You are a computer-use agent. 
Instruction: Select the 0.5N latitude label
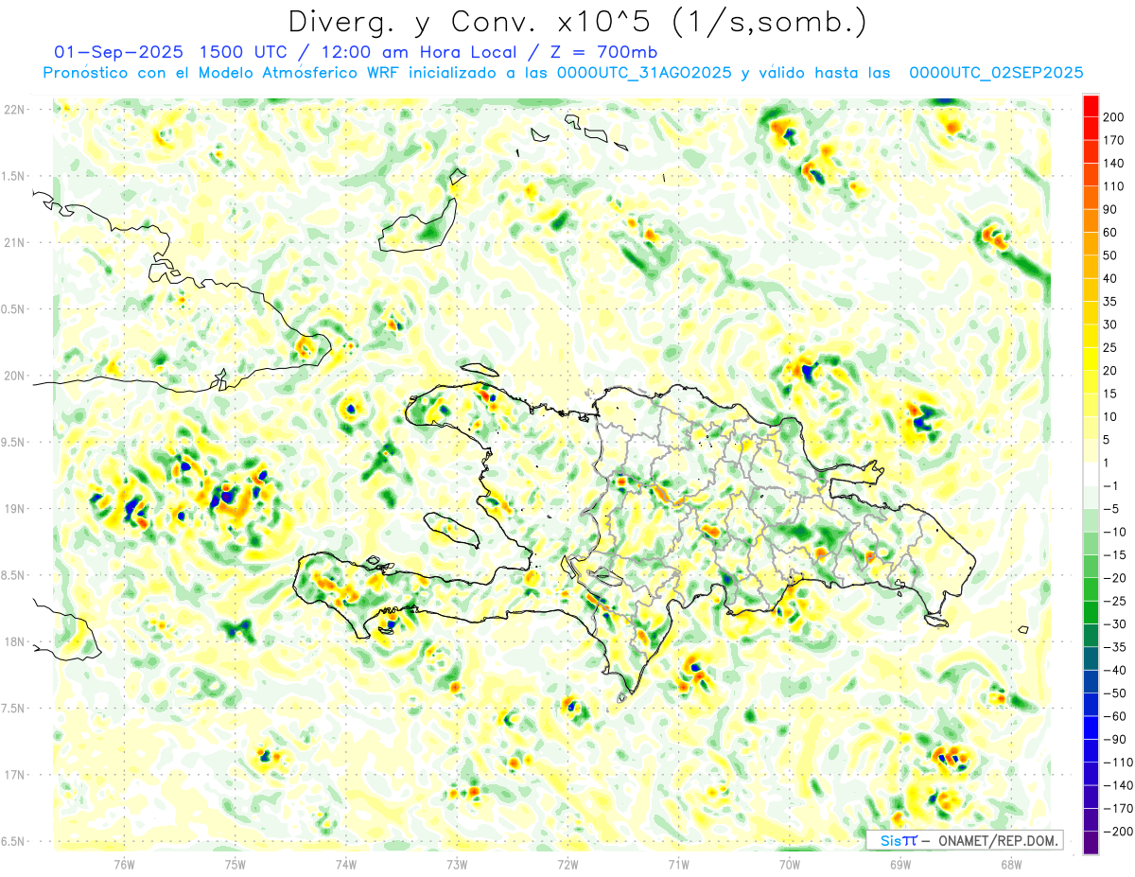click(x=14, y=309)
